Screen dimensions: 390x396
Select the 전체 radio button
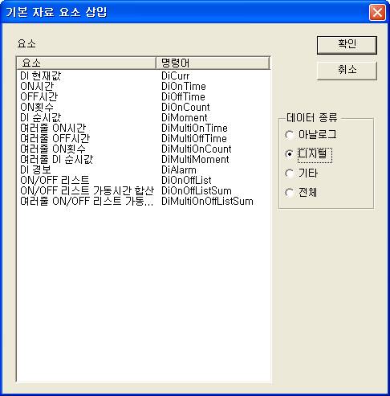(x=301, y=193)
